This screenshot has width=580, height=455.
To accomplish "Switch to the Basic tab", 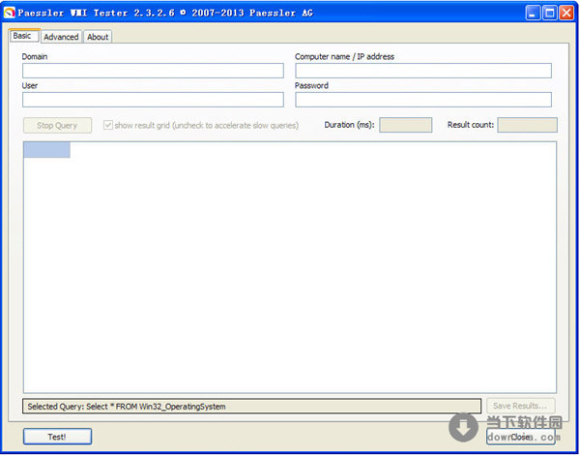I will (24, 36).
